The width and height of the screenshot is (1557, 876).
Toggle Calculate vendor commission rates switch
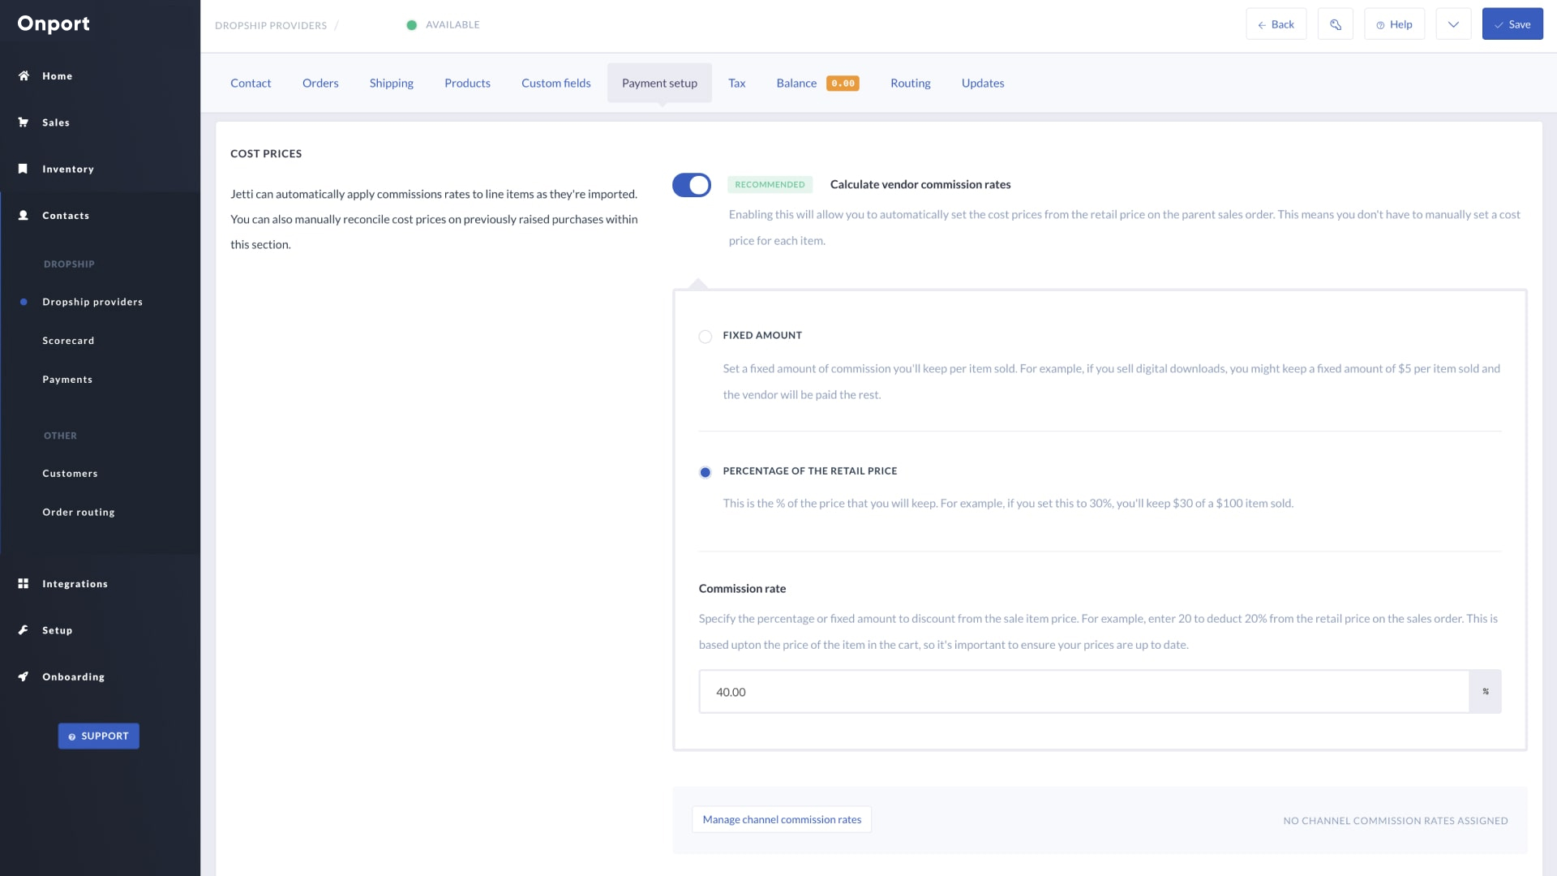692,185
